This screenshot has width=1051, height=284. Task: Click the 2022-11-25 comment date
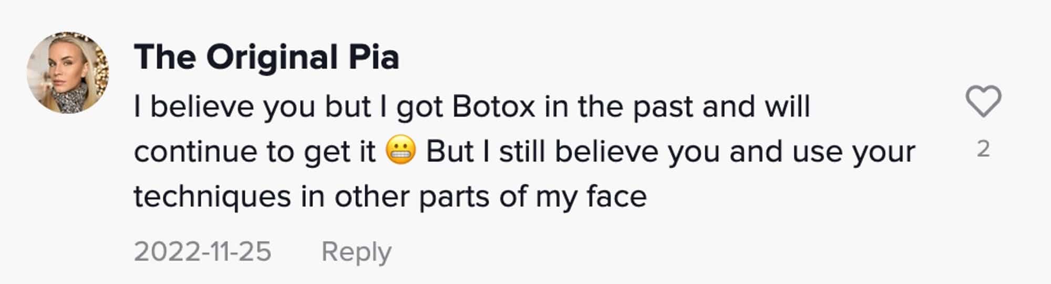[202, 252]
